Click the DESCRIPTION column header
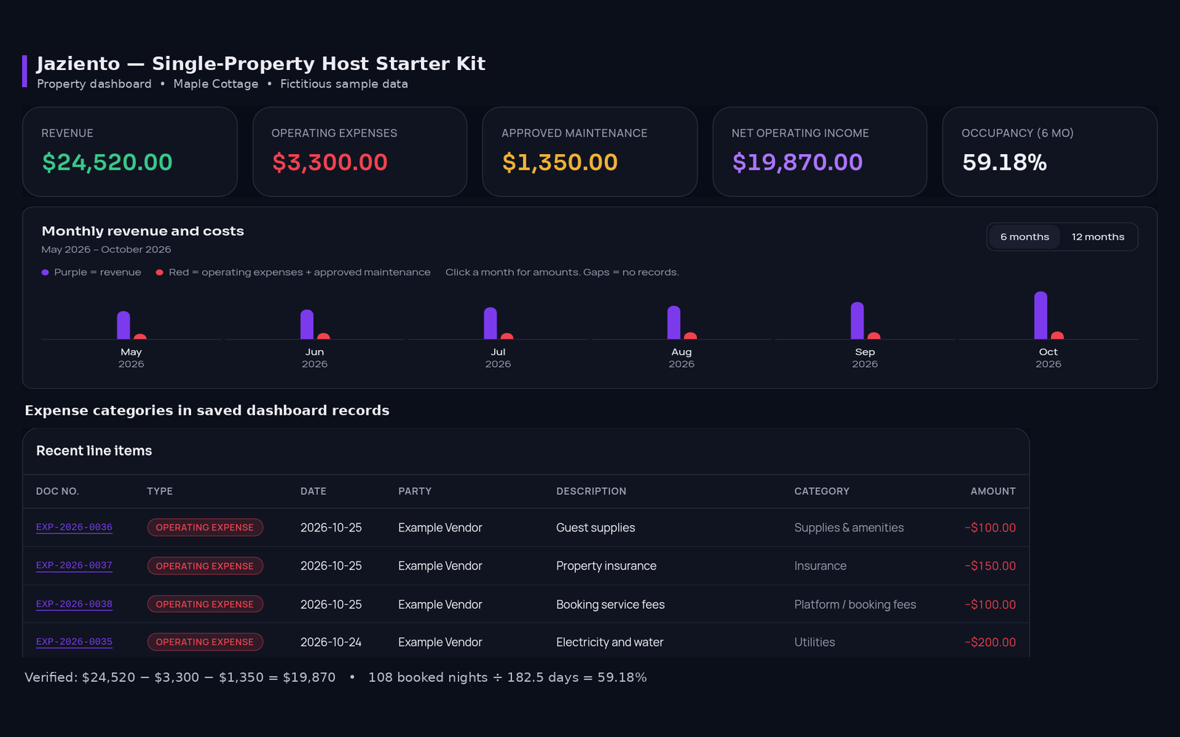The width and height of the screenshot is (1180, 737). point(591,491)
